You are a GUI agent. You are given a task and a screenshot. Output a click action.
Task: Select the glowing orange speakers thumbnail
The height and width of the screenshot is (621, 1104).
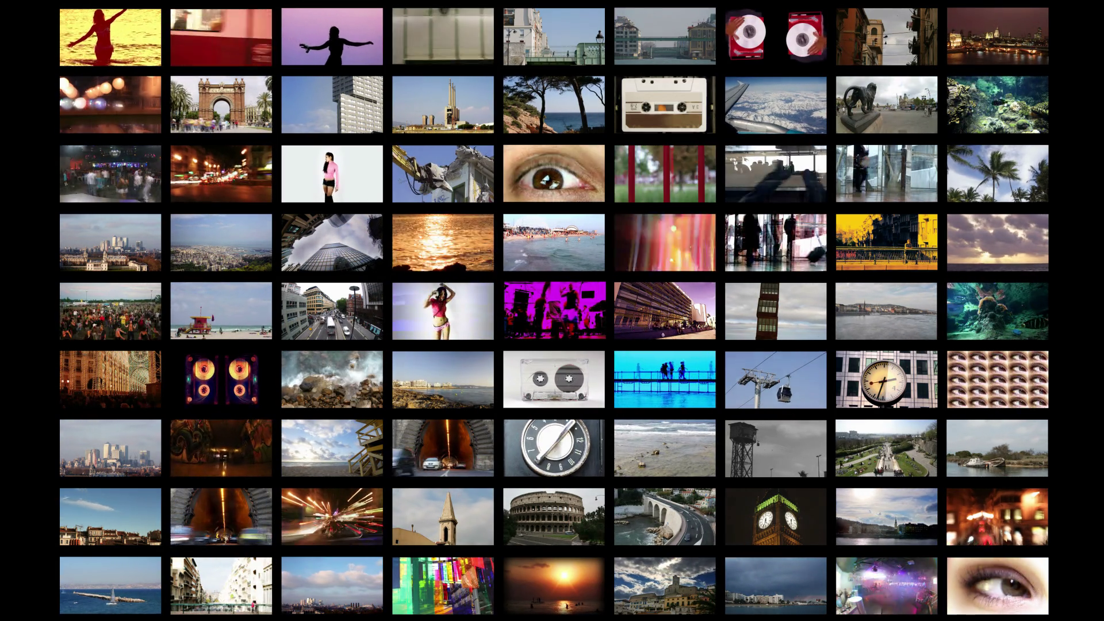coord(221,379)
